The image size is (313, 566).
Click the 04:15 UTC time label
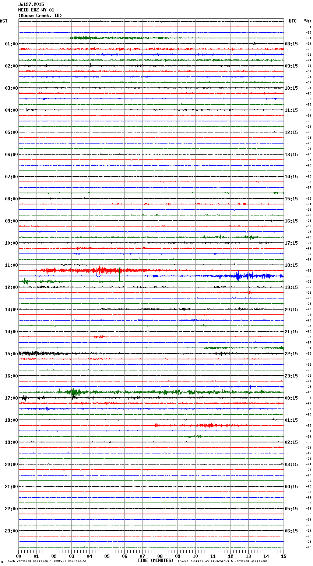291,487
